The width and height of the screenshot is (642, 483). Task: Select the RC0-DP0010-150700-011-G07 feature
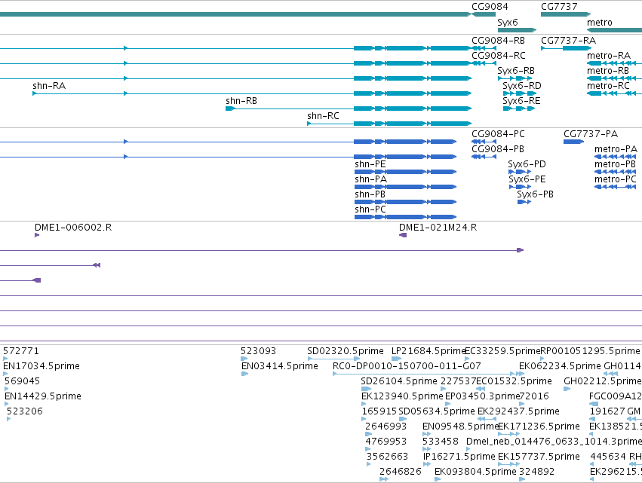coord(429,374)
